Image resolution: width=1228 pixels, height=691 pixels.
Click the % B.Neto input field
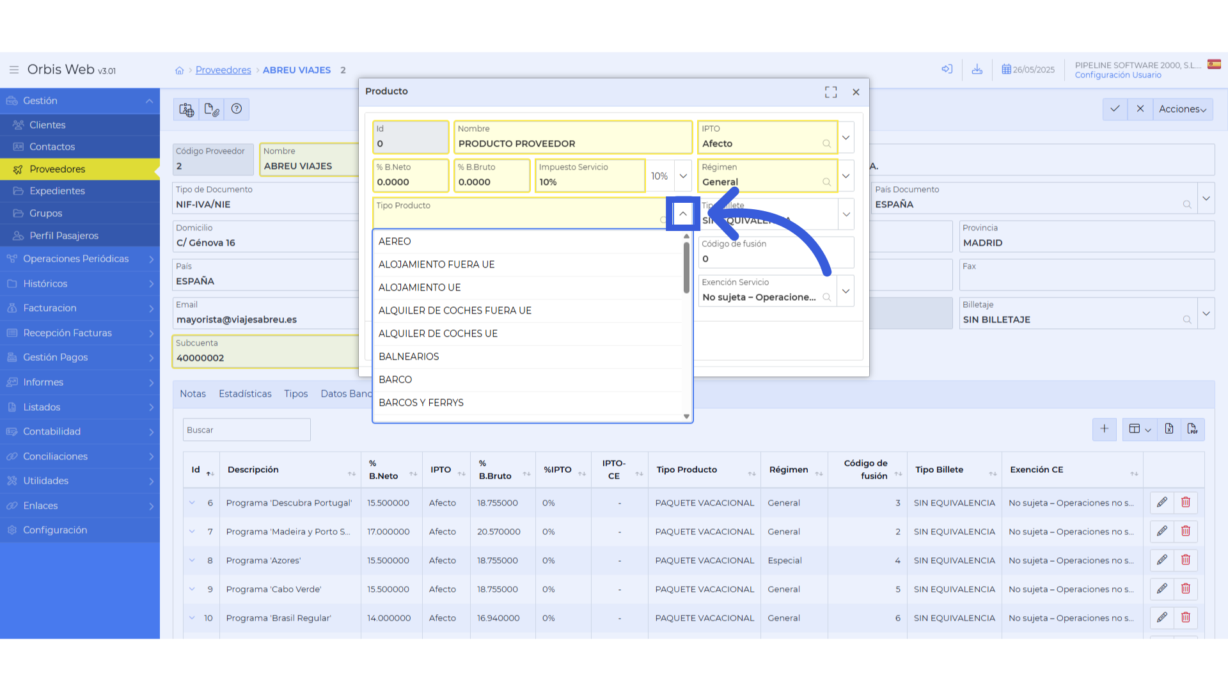click(x=411, y=176)
